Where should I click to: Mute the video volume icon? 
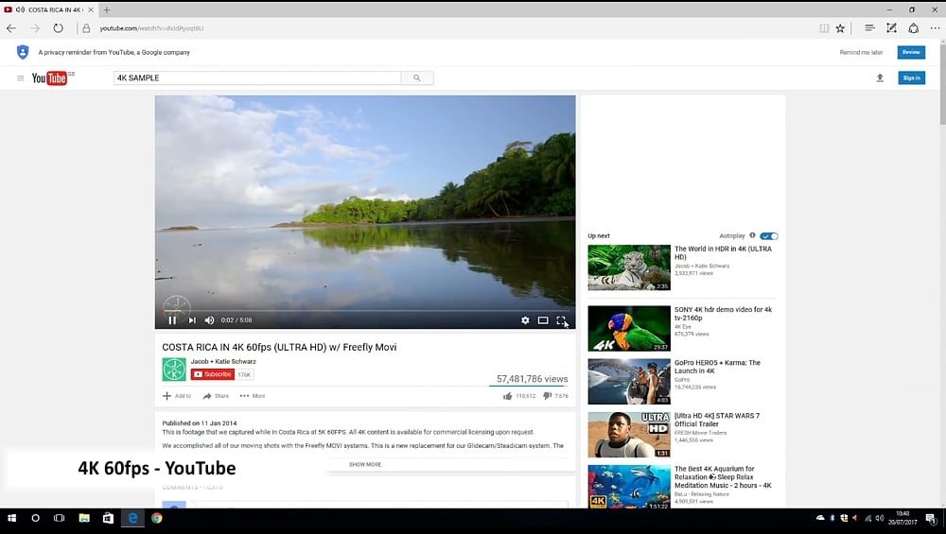tap(209, 320)
